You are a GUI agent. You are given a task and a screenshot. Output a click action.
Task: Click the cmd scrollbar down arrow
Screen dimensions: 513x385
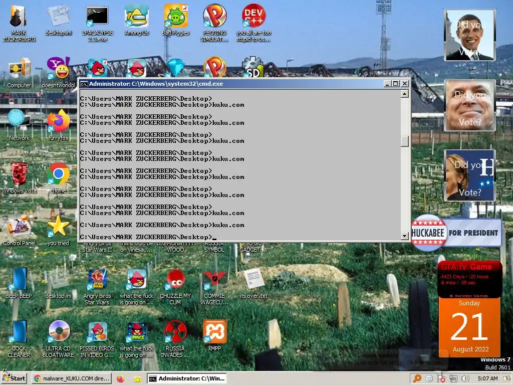(405, 236)
